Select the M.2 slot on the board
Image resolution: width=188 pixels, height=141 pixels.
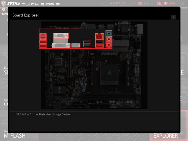[x=62, y=71]
